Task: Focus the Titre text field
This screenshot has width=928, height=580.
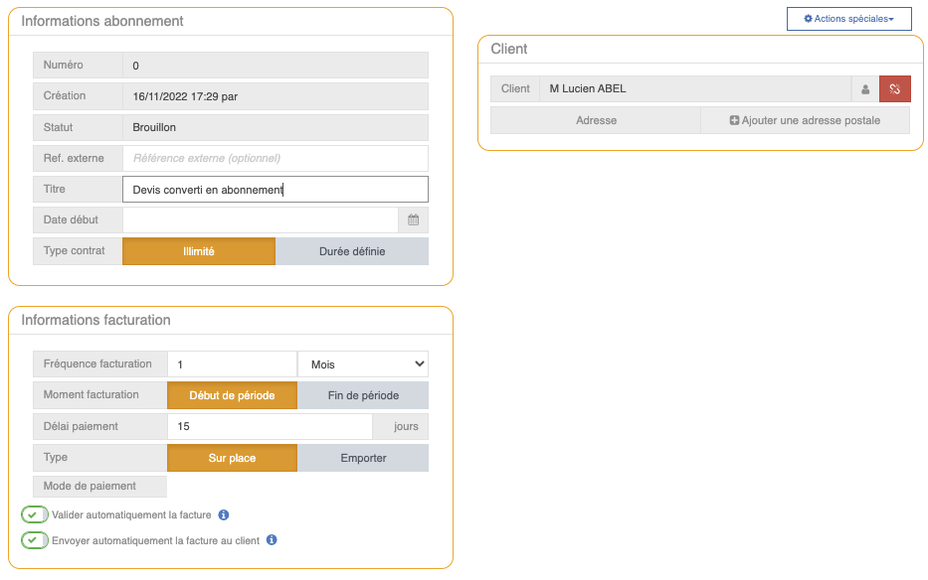Action: (x=275, y=190)
